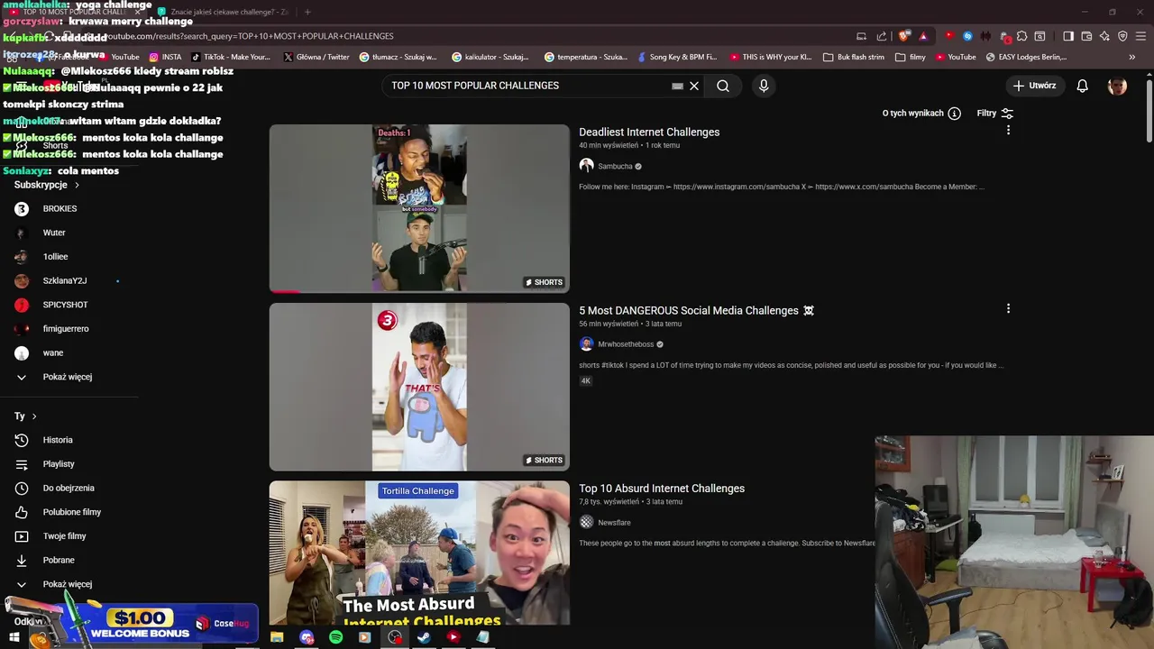The image size is (1154, 649).
Task: Open YouTube notifications bell
Action: tap(1083, 86)
